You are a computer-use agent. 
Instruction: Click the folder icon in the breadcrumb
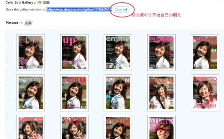39,2
